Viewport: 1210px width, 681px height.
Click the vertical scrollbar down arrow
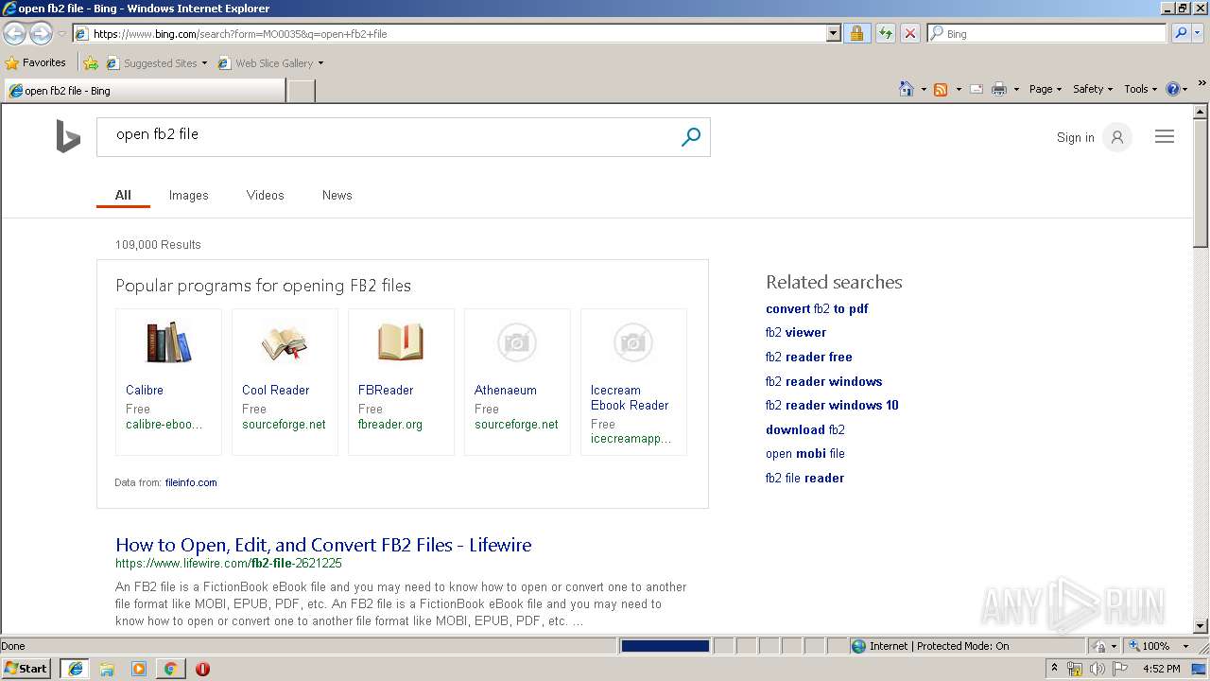(1201, 625)
